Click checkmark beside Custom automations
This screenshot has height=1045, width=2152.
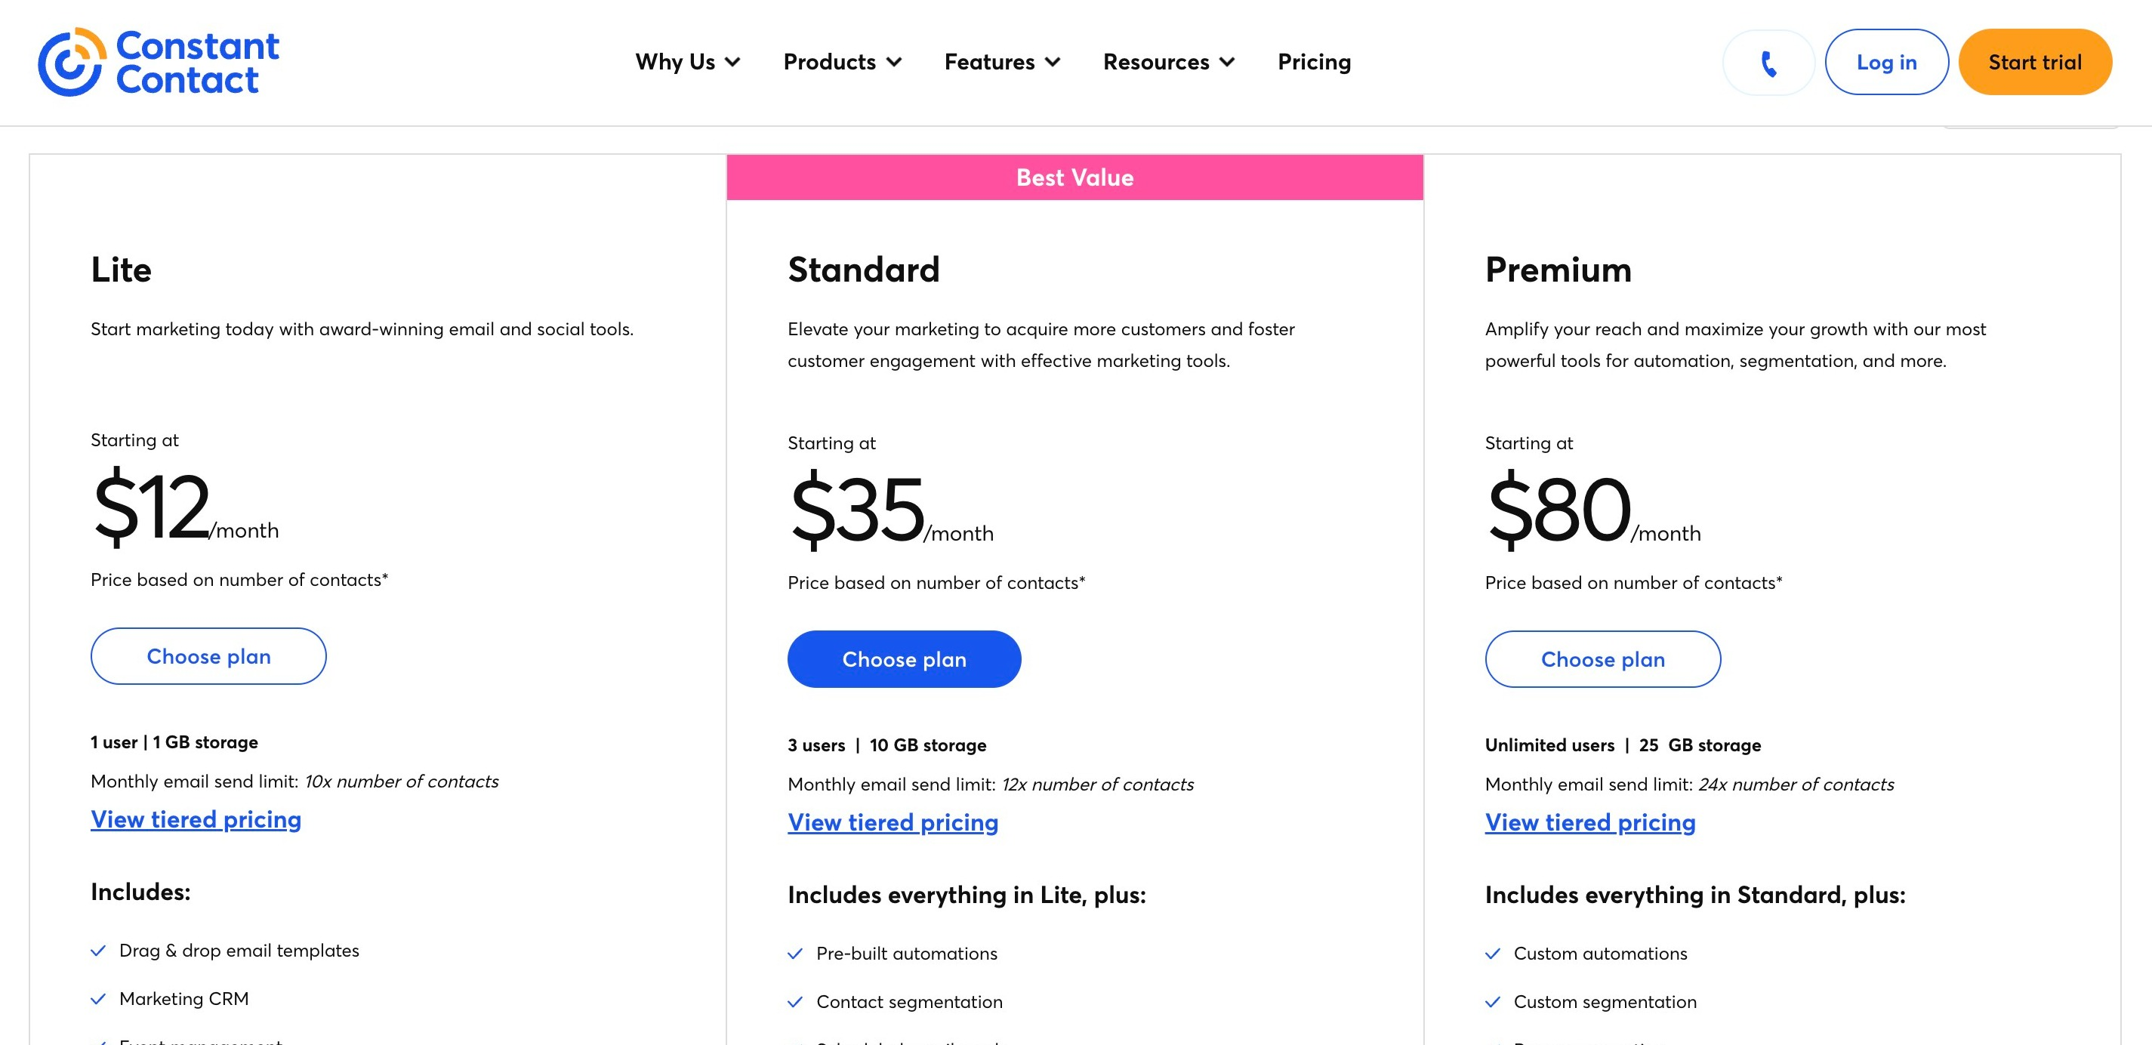(1493, 954)
